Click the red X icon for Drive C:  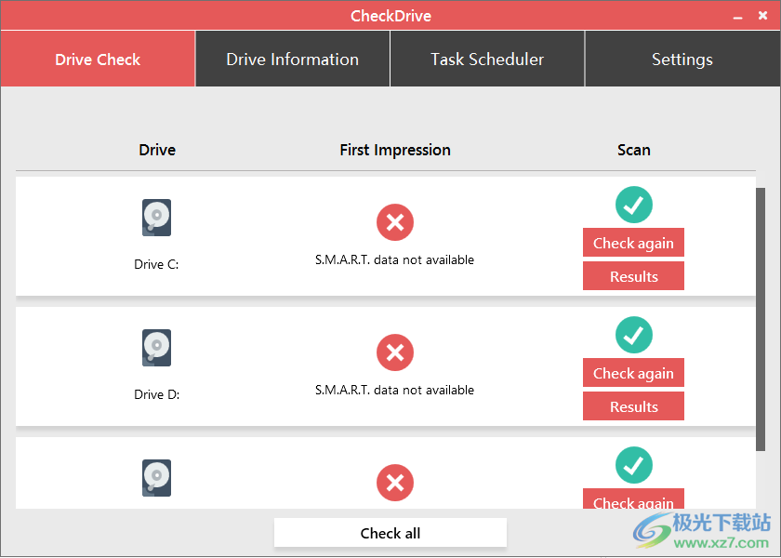pyautogui.click(x=395, y=222)
